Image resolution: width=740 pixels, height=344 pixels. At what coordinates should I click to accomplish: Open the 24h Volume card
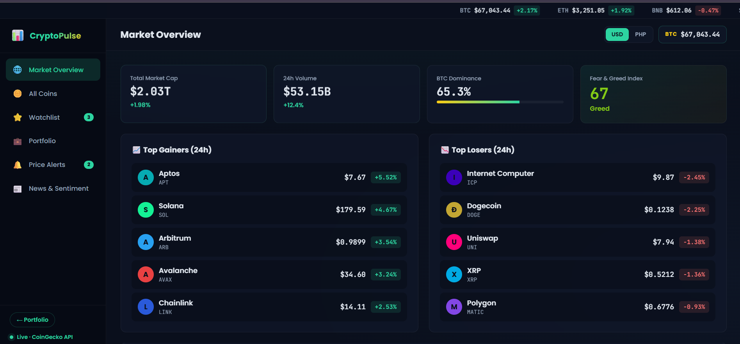347,94
